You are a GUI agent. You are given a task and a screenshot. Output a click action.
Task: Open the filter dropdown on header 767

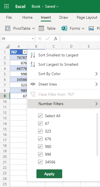tap(25, 52)
